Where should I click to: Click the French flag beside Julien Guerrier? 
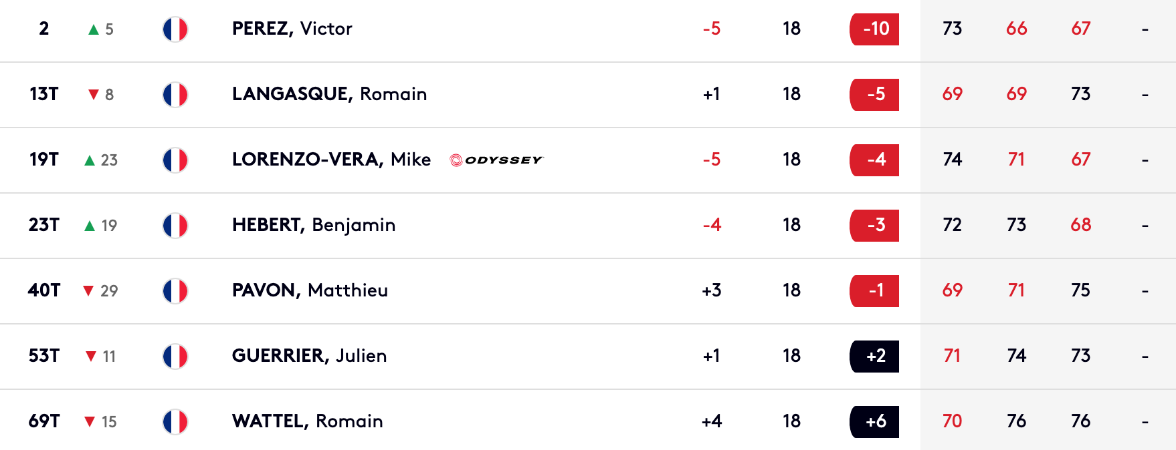click(x=175, y=357)
